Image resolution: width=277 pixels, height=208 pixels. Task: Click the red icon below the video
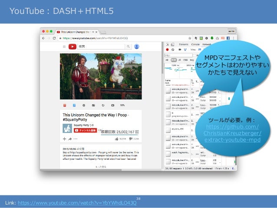point(65,106)
